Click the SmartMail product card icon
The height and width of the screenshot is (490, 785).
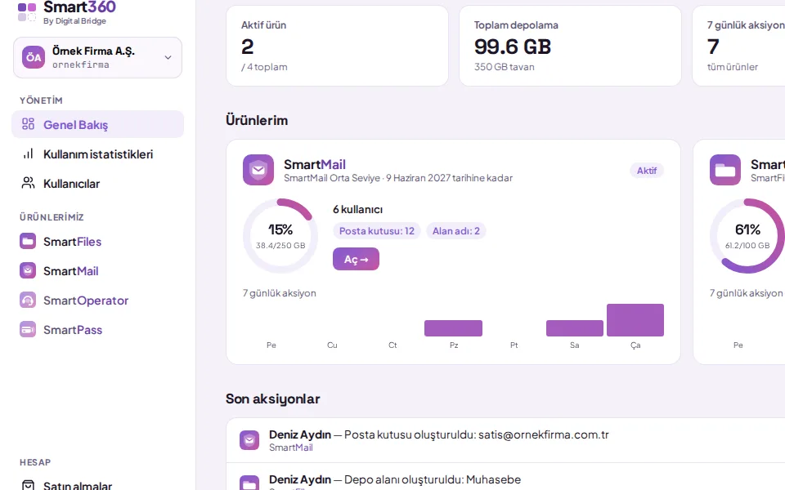pyautogui.click(x=258, y=170)
